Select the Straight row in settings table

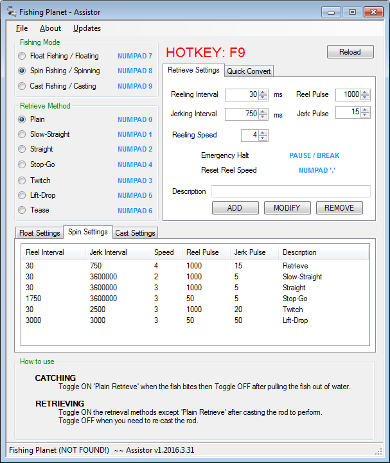coord(195,288)
